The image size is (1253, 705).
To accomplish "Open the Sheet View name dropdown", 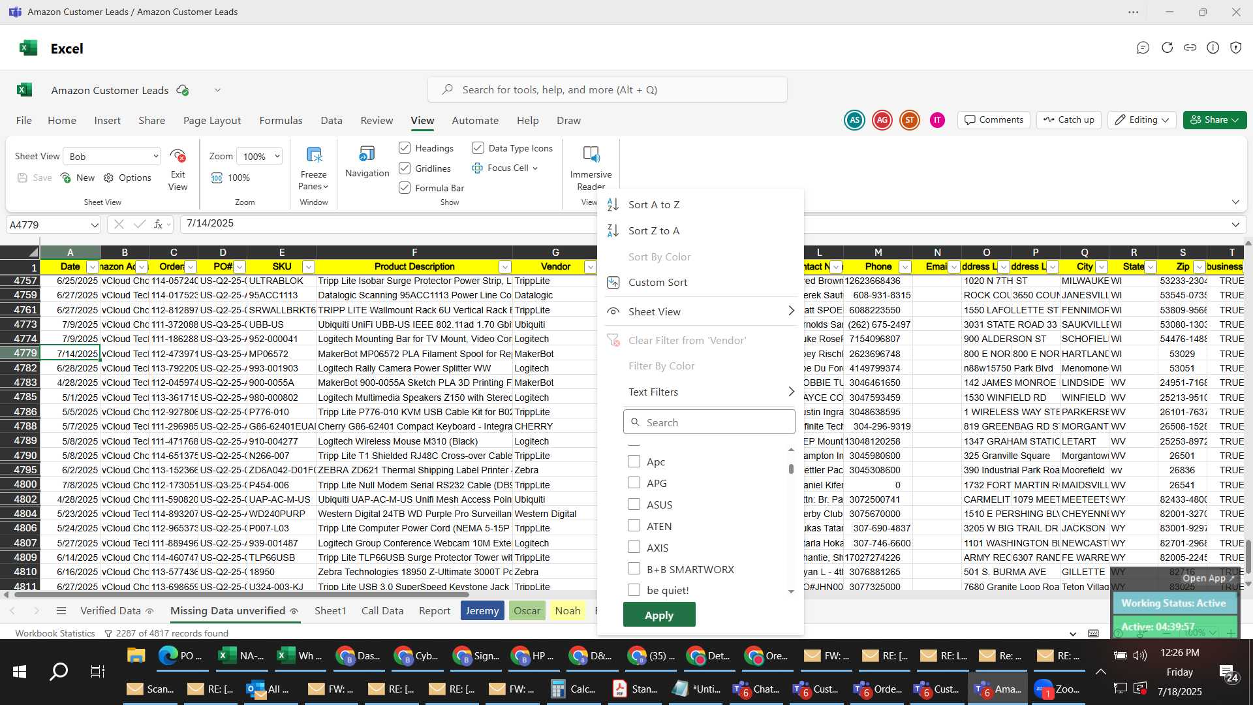I will click(155, 157).
